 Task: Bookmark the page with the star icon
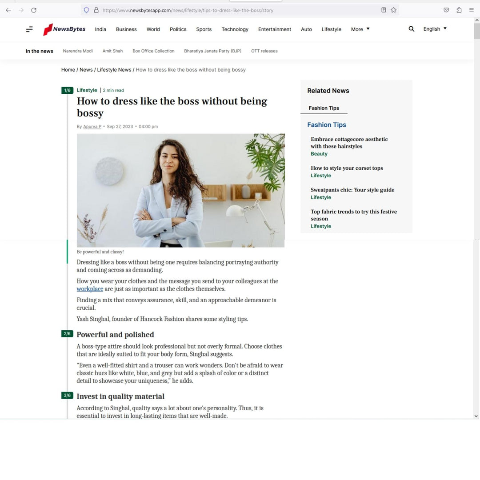[393, 10]
